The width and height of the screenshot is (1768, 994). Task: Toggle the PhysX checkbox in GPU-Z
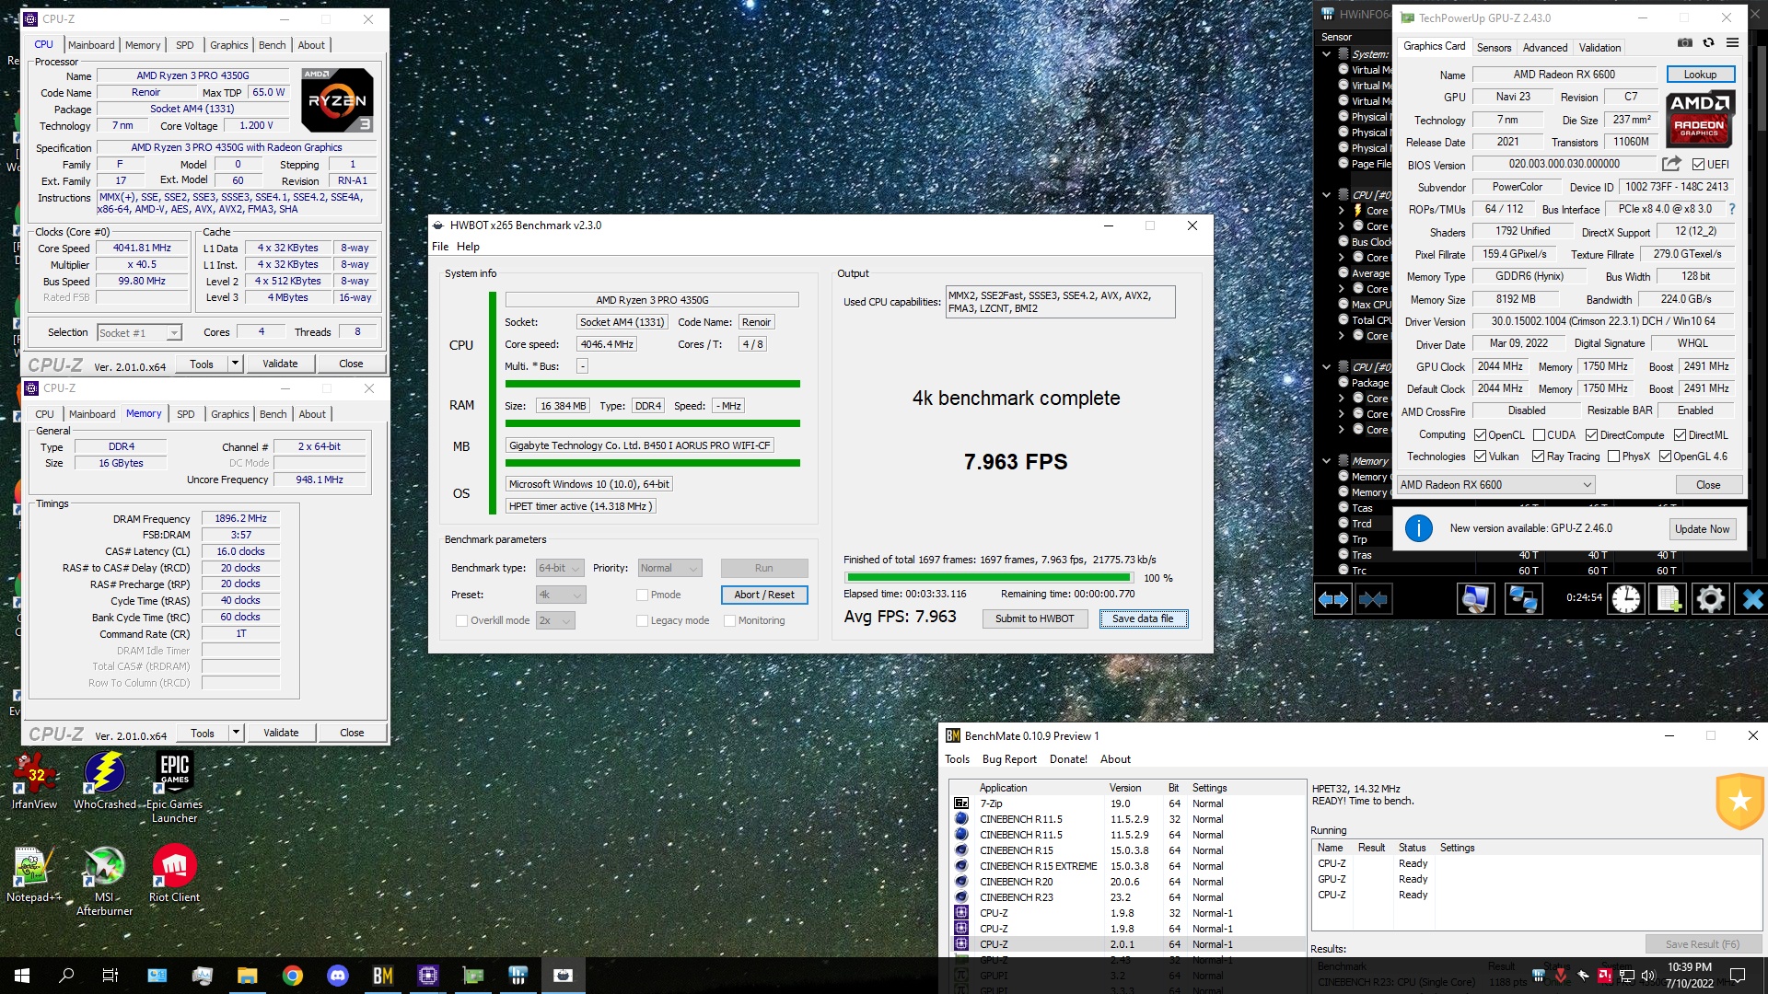[x=1613, y=457]
